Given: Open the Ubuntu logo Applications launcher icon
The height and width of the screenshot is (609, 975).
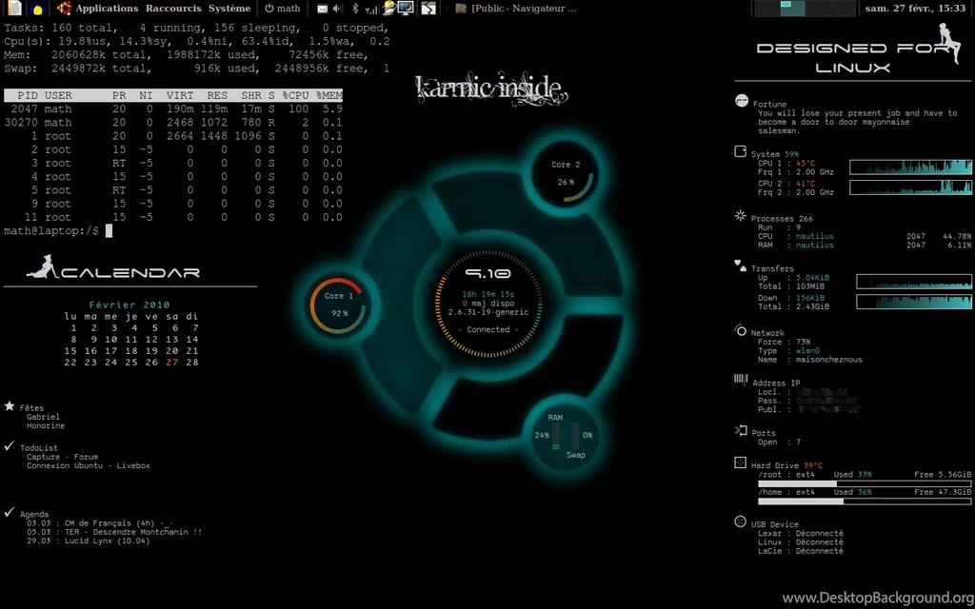Looking at the screenshot, I should 64,8.
